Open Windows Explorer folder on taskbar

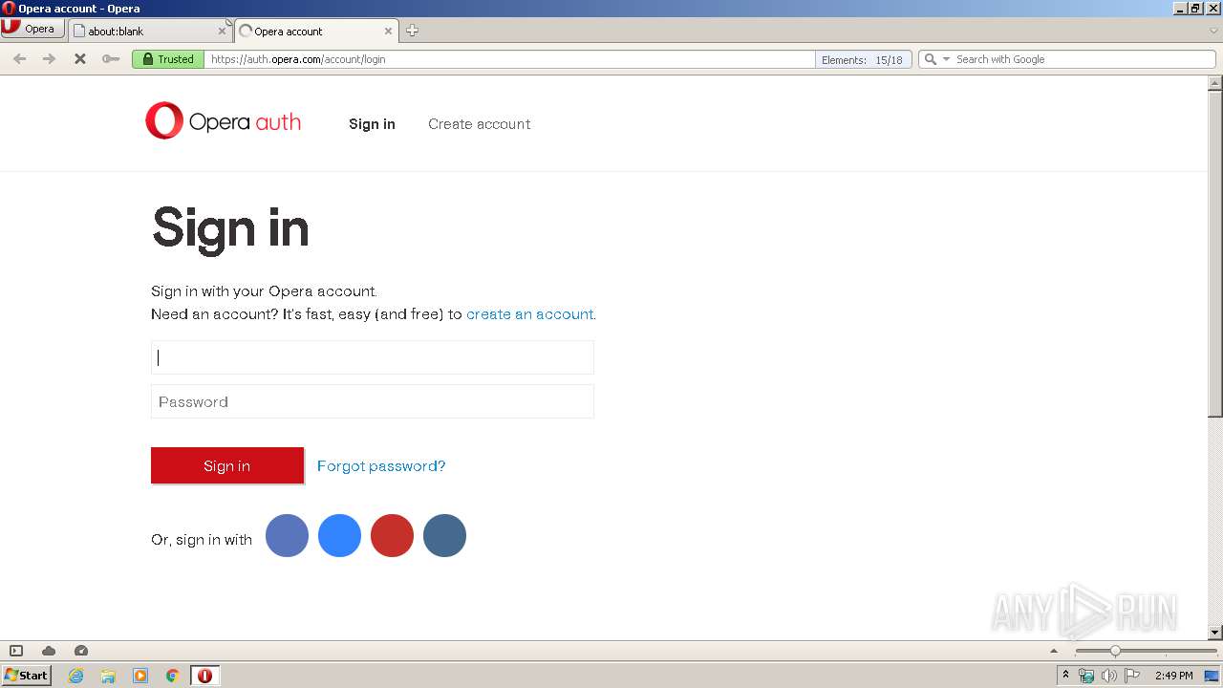108,676
